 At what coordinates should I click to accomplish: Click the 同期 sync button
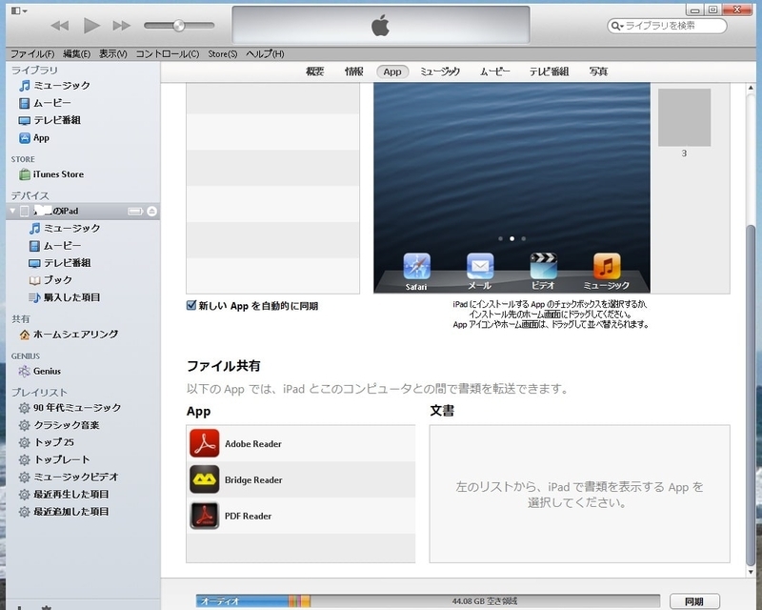pos(694,601)
